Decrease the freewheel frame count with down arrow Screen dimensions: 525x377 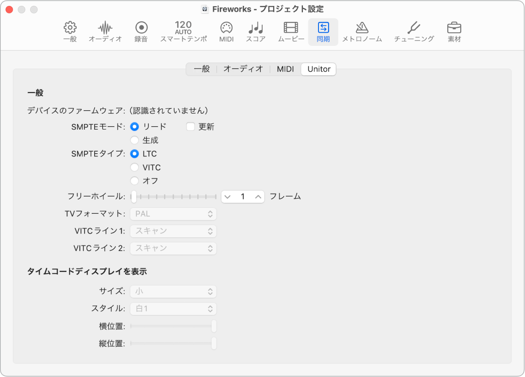[228, 196]
